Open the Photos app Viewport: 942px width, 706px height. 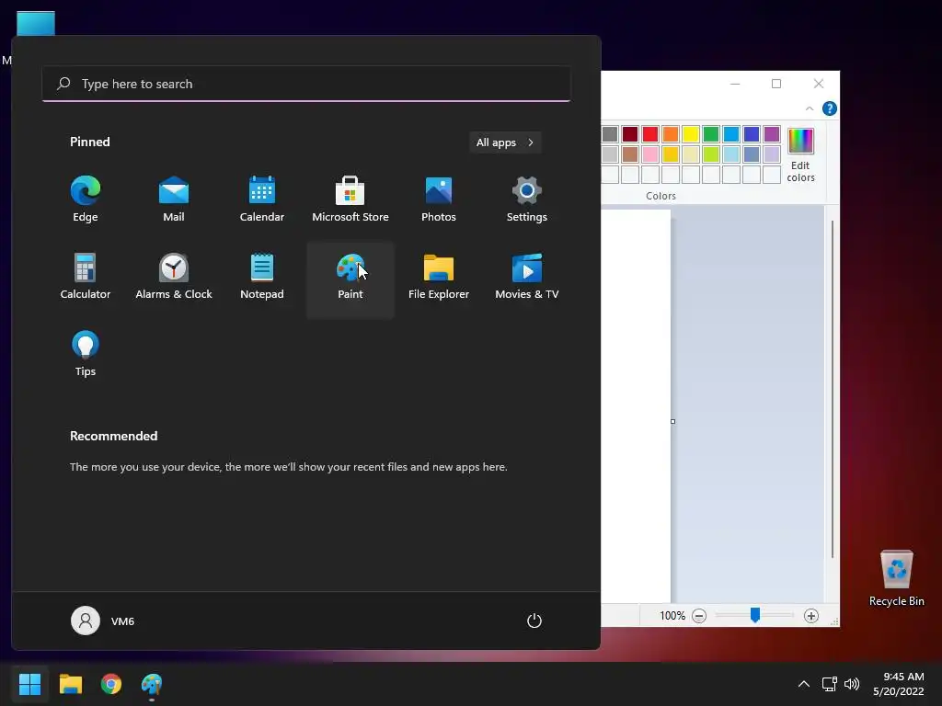tap(439, 199)
